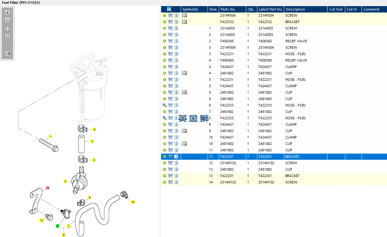
Task: Select callout 2 near the pump
Action: 65,181
